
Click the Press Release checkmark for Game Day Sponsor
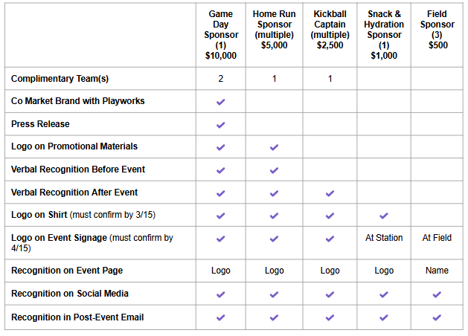[220, 124]
